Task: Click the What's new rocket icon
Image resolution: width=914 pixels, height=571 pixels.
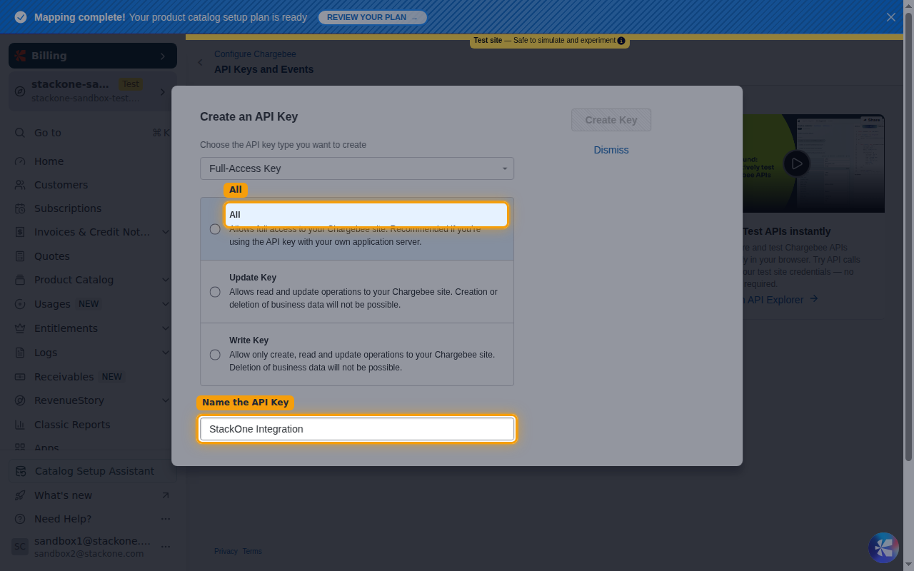Action: tap(20, 495)
